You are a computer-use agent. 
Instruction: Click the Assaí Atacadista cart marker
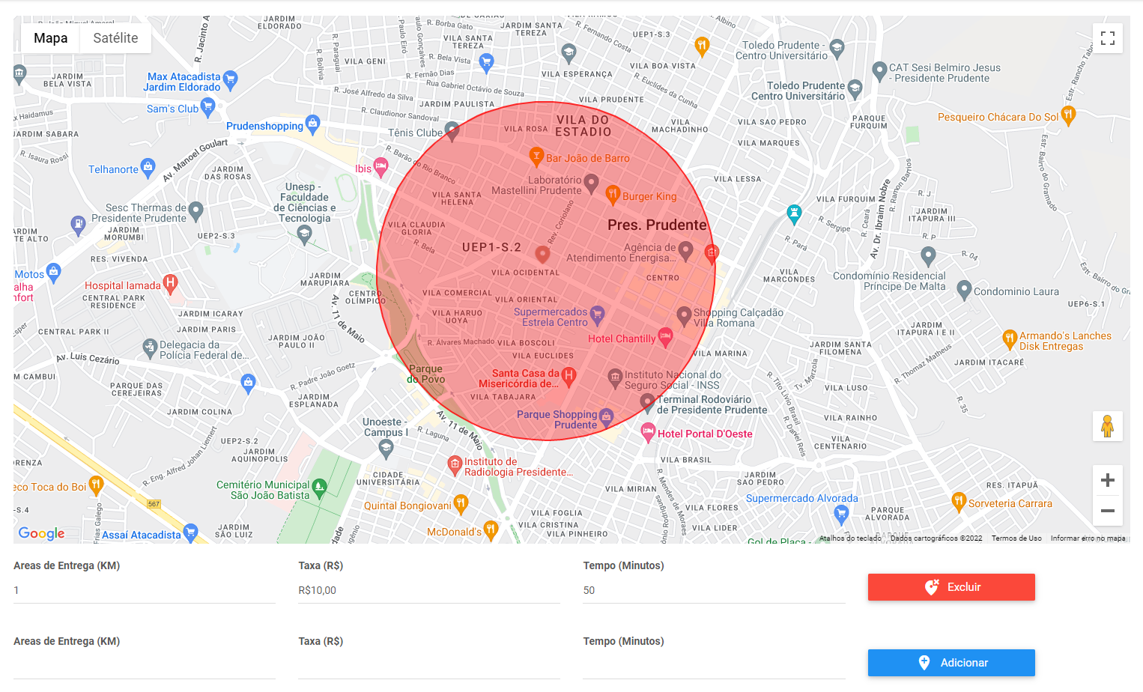(190, 532)
